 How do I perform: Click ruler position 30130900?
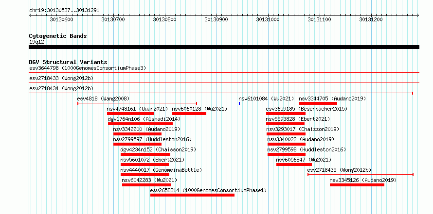point(216,19)
